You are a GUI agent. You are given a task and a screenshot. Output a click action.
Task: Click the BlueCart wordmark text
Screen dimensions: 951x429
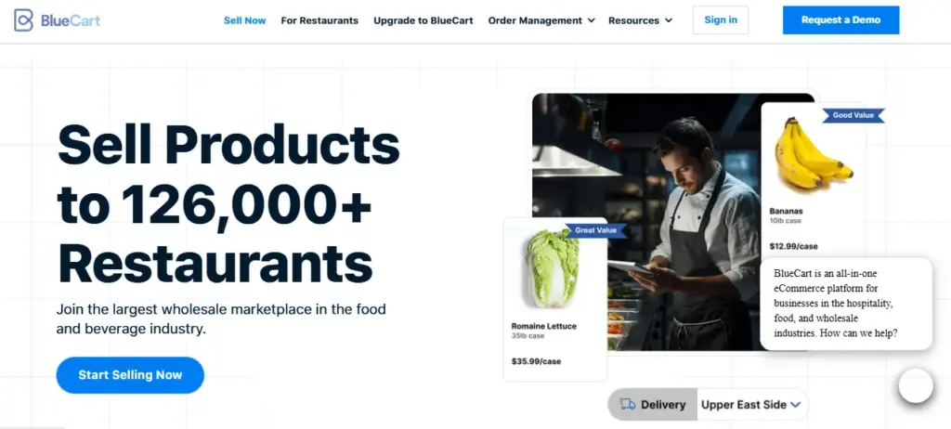pyautogui.click(x=71, y=20)
